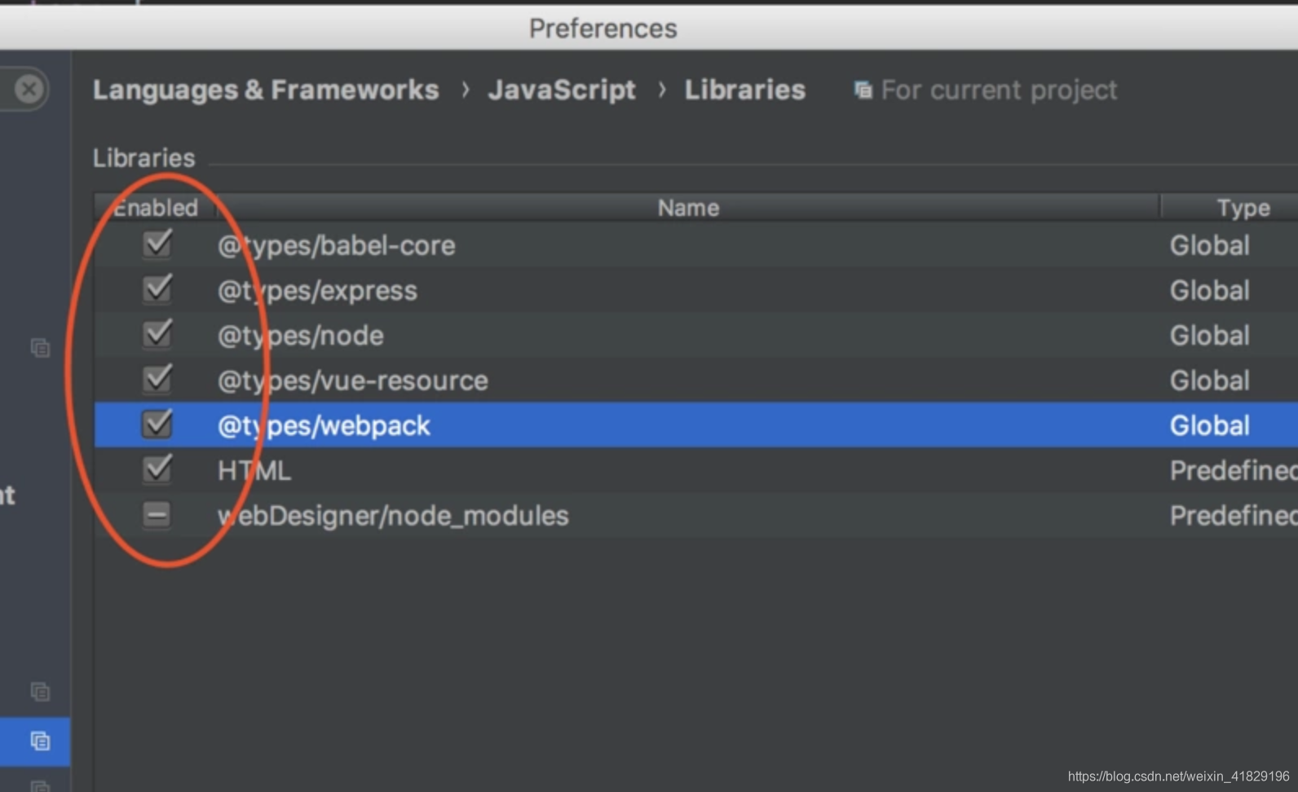
Task: Toggle the @types/vue-resource enabled checkbox
Action: click(157, 378)
